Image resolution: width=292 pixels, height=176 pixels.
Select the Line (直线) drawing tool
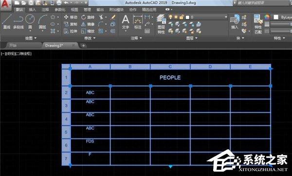coord(7,22)
